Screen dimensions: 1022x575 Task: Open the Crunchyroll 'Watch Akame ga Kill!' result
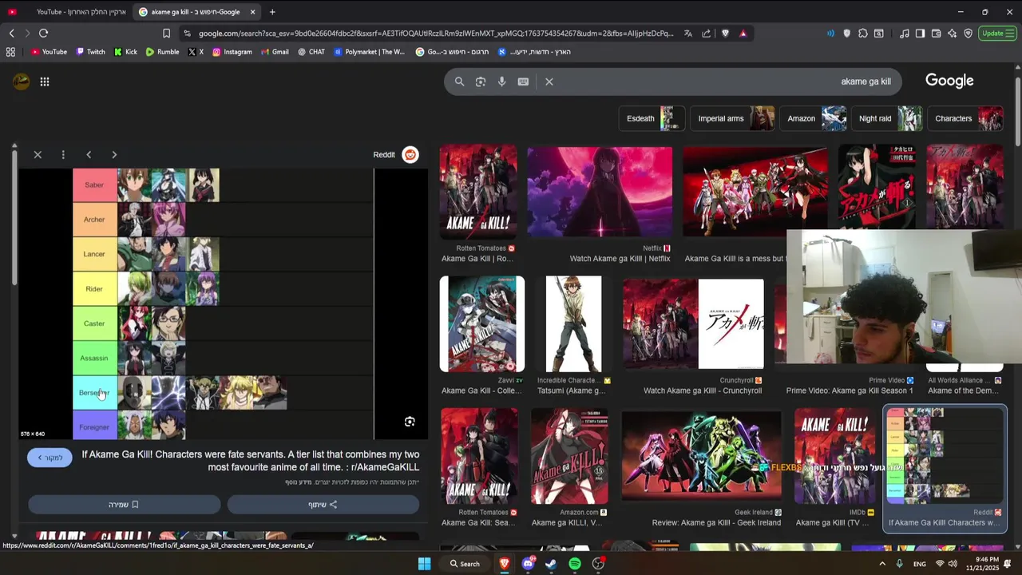[x=693, y=324]
